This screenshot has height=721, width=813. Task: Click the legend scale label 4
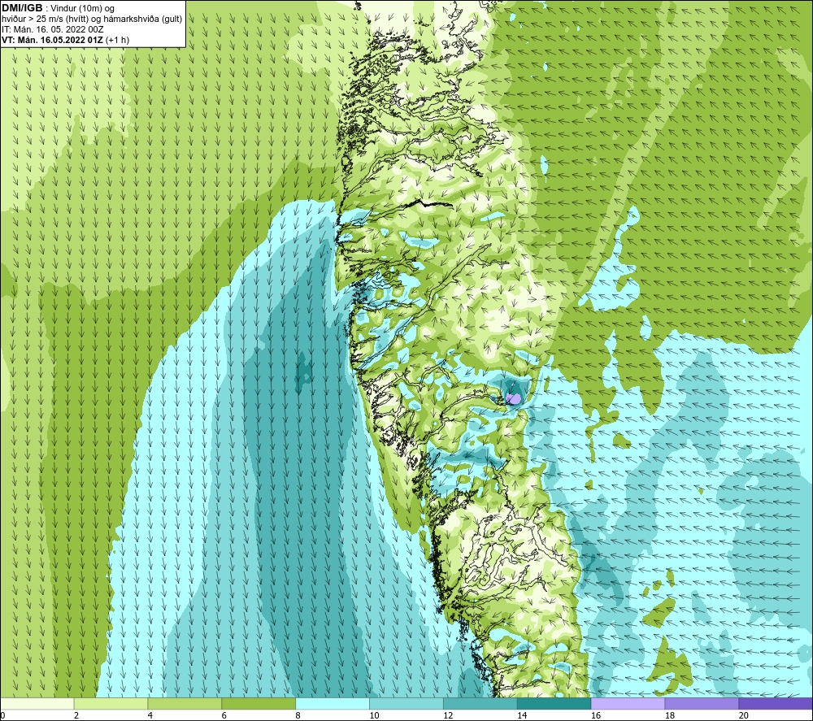pos(150,716)
